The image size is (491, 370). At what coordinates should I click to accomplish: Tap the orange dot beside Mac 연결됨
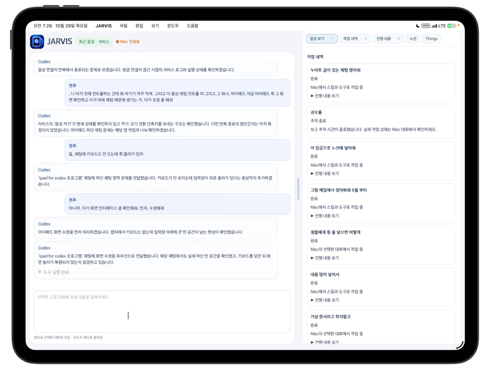[x=117, y=42]
